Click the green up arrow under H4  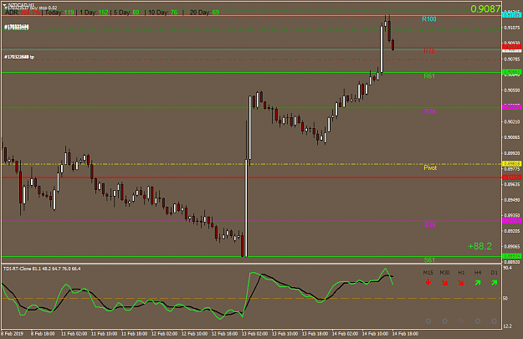point(478,283)
